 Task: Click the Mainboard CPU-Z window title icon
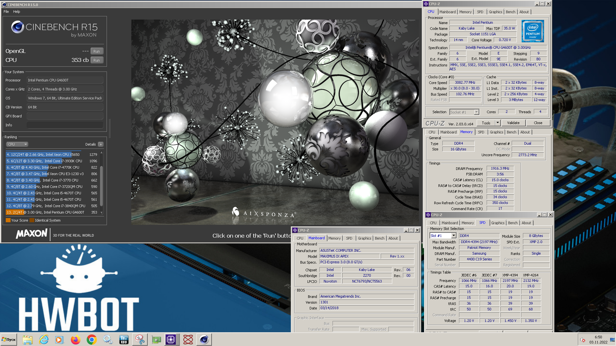295,230
